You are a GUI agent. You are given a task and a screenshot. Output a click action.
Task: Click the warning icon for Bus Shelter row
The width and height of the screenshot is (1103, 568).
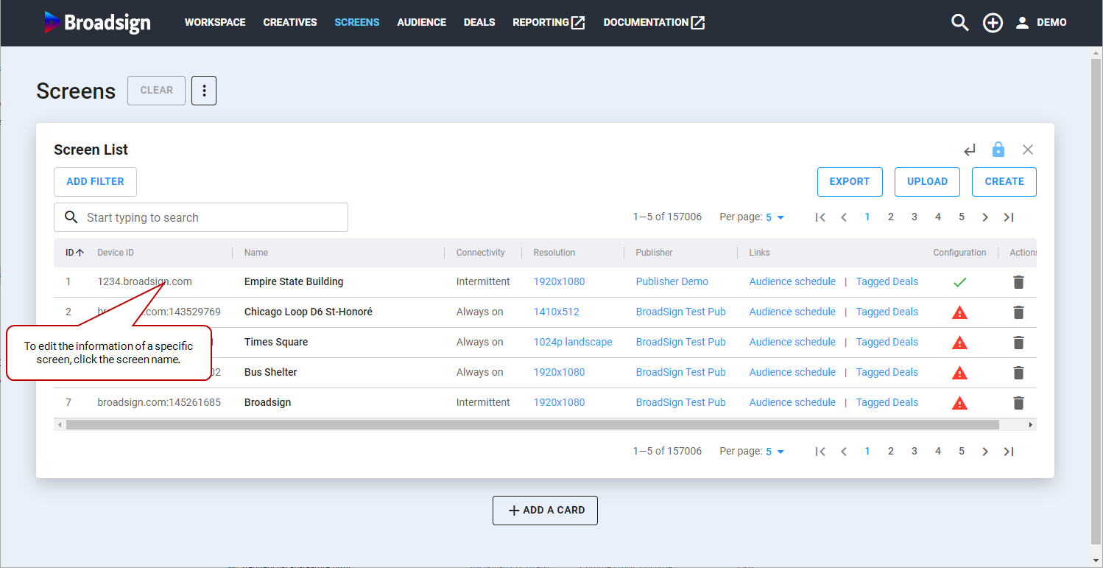point(959,373)
